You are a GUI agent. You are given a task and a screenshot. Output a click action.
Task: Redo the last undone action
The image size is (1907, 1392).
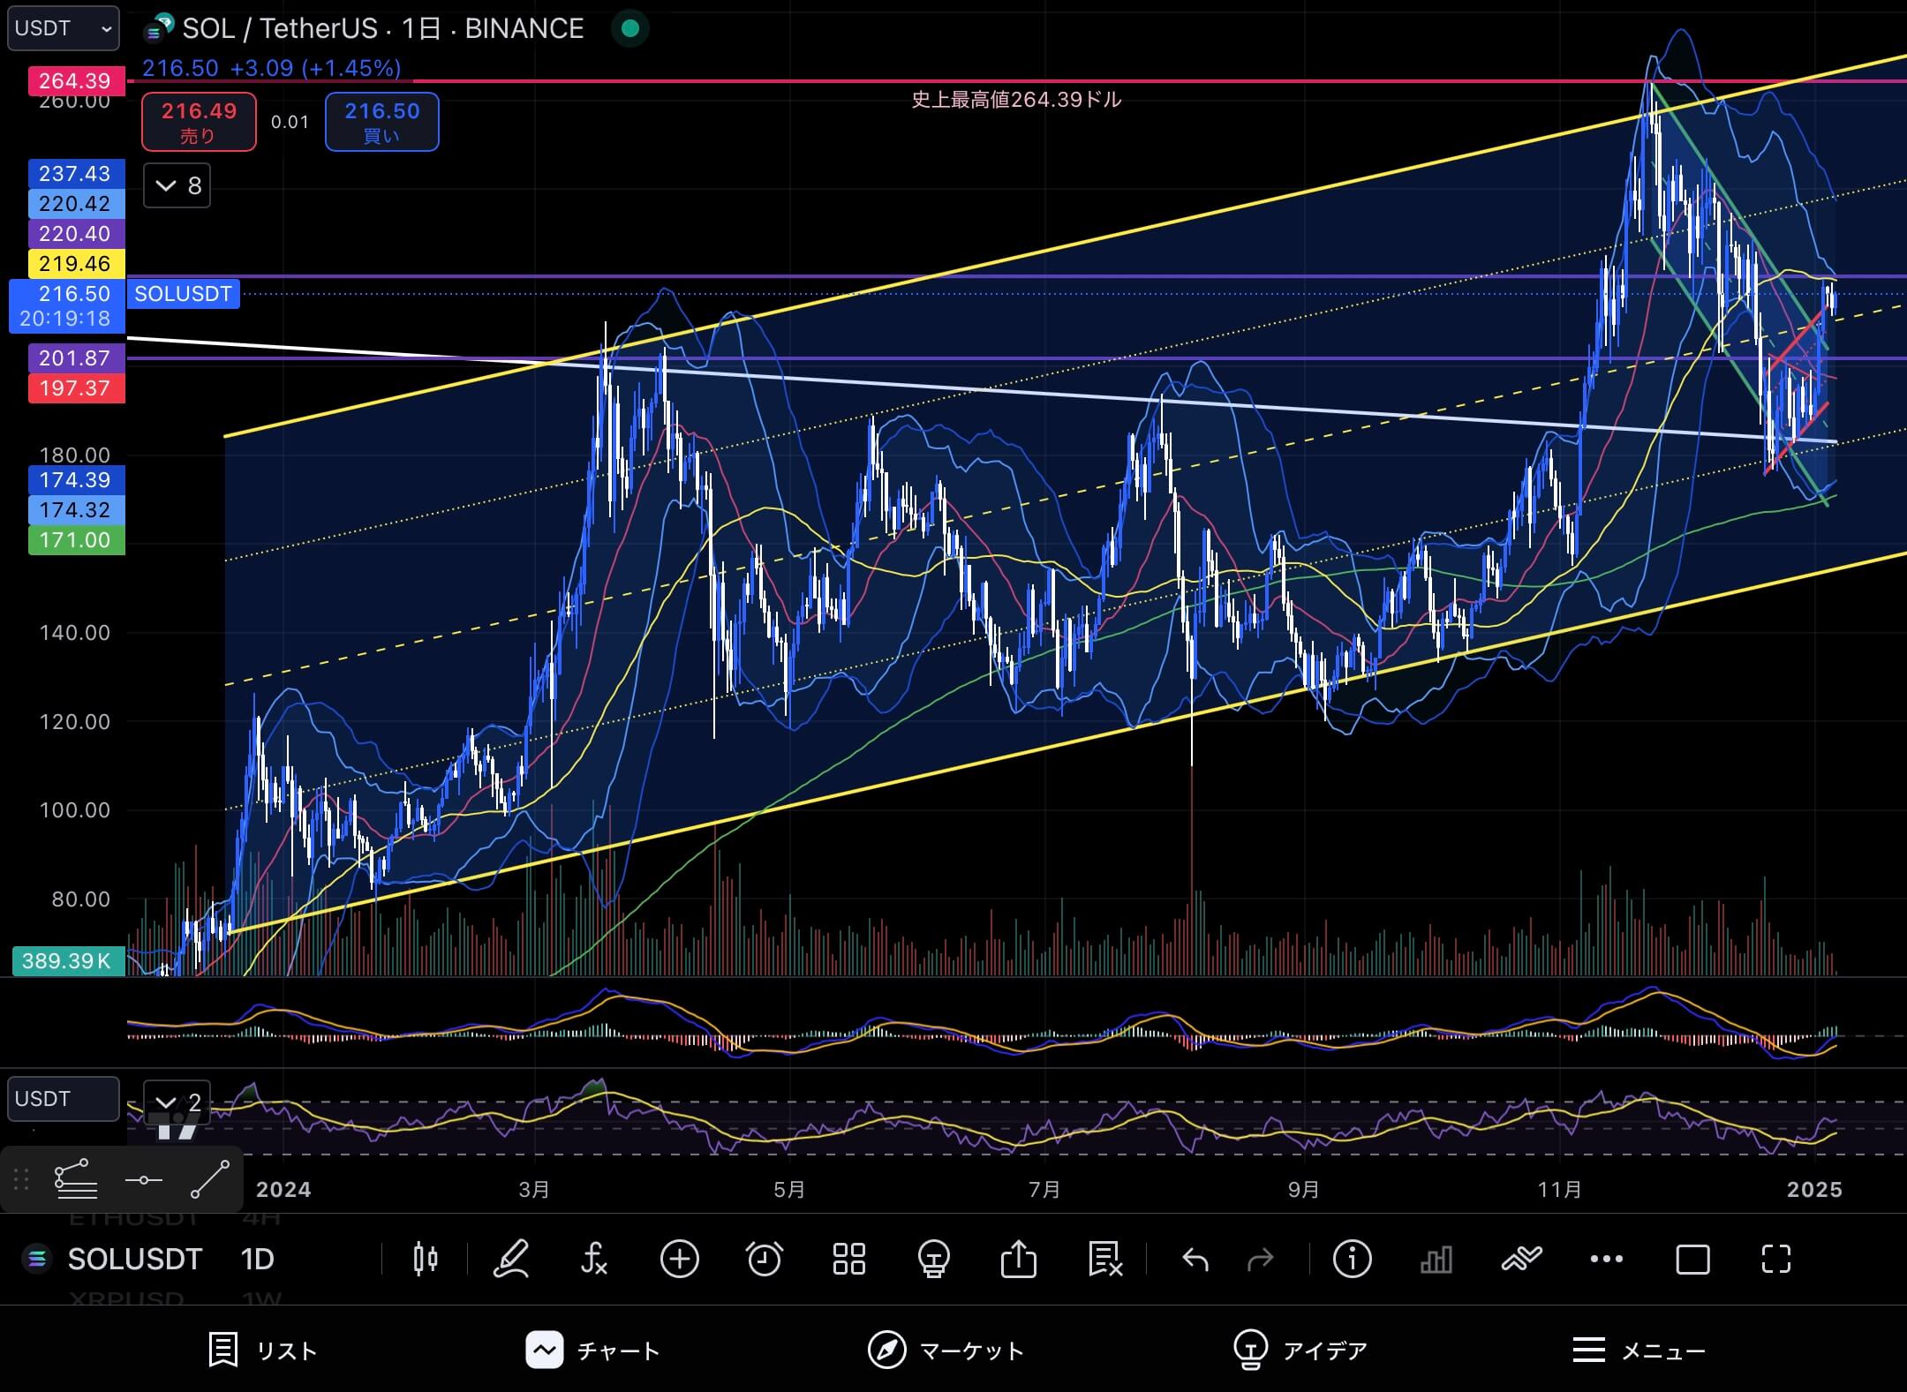click(1260, 1260)
